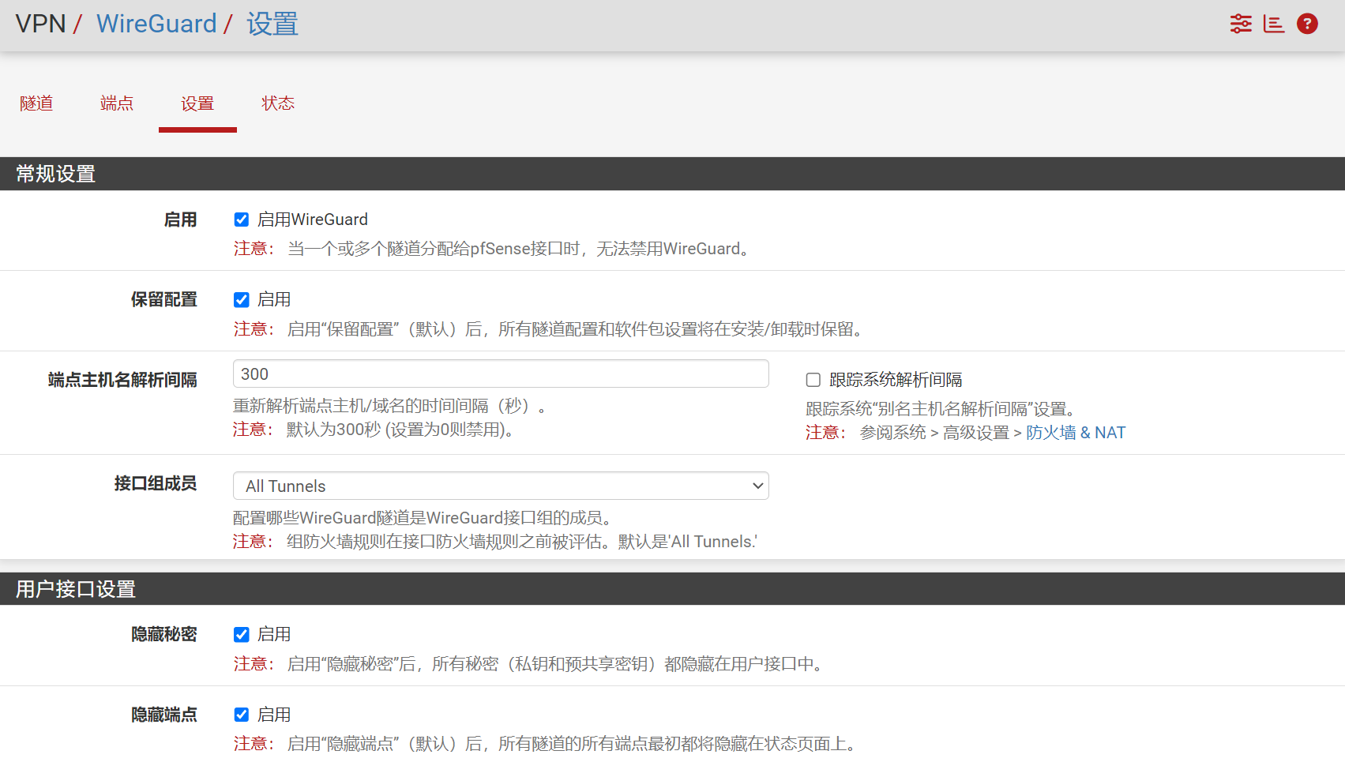Focus the 端点主机名解析间隔 input showing 300

501,373
